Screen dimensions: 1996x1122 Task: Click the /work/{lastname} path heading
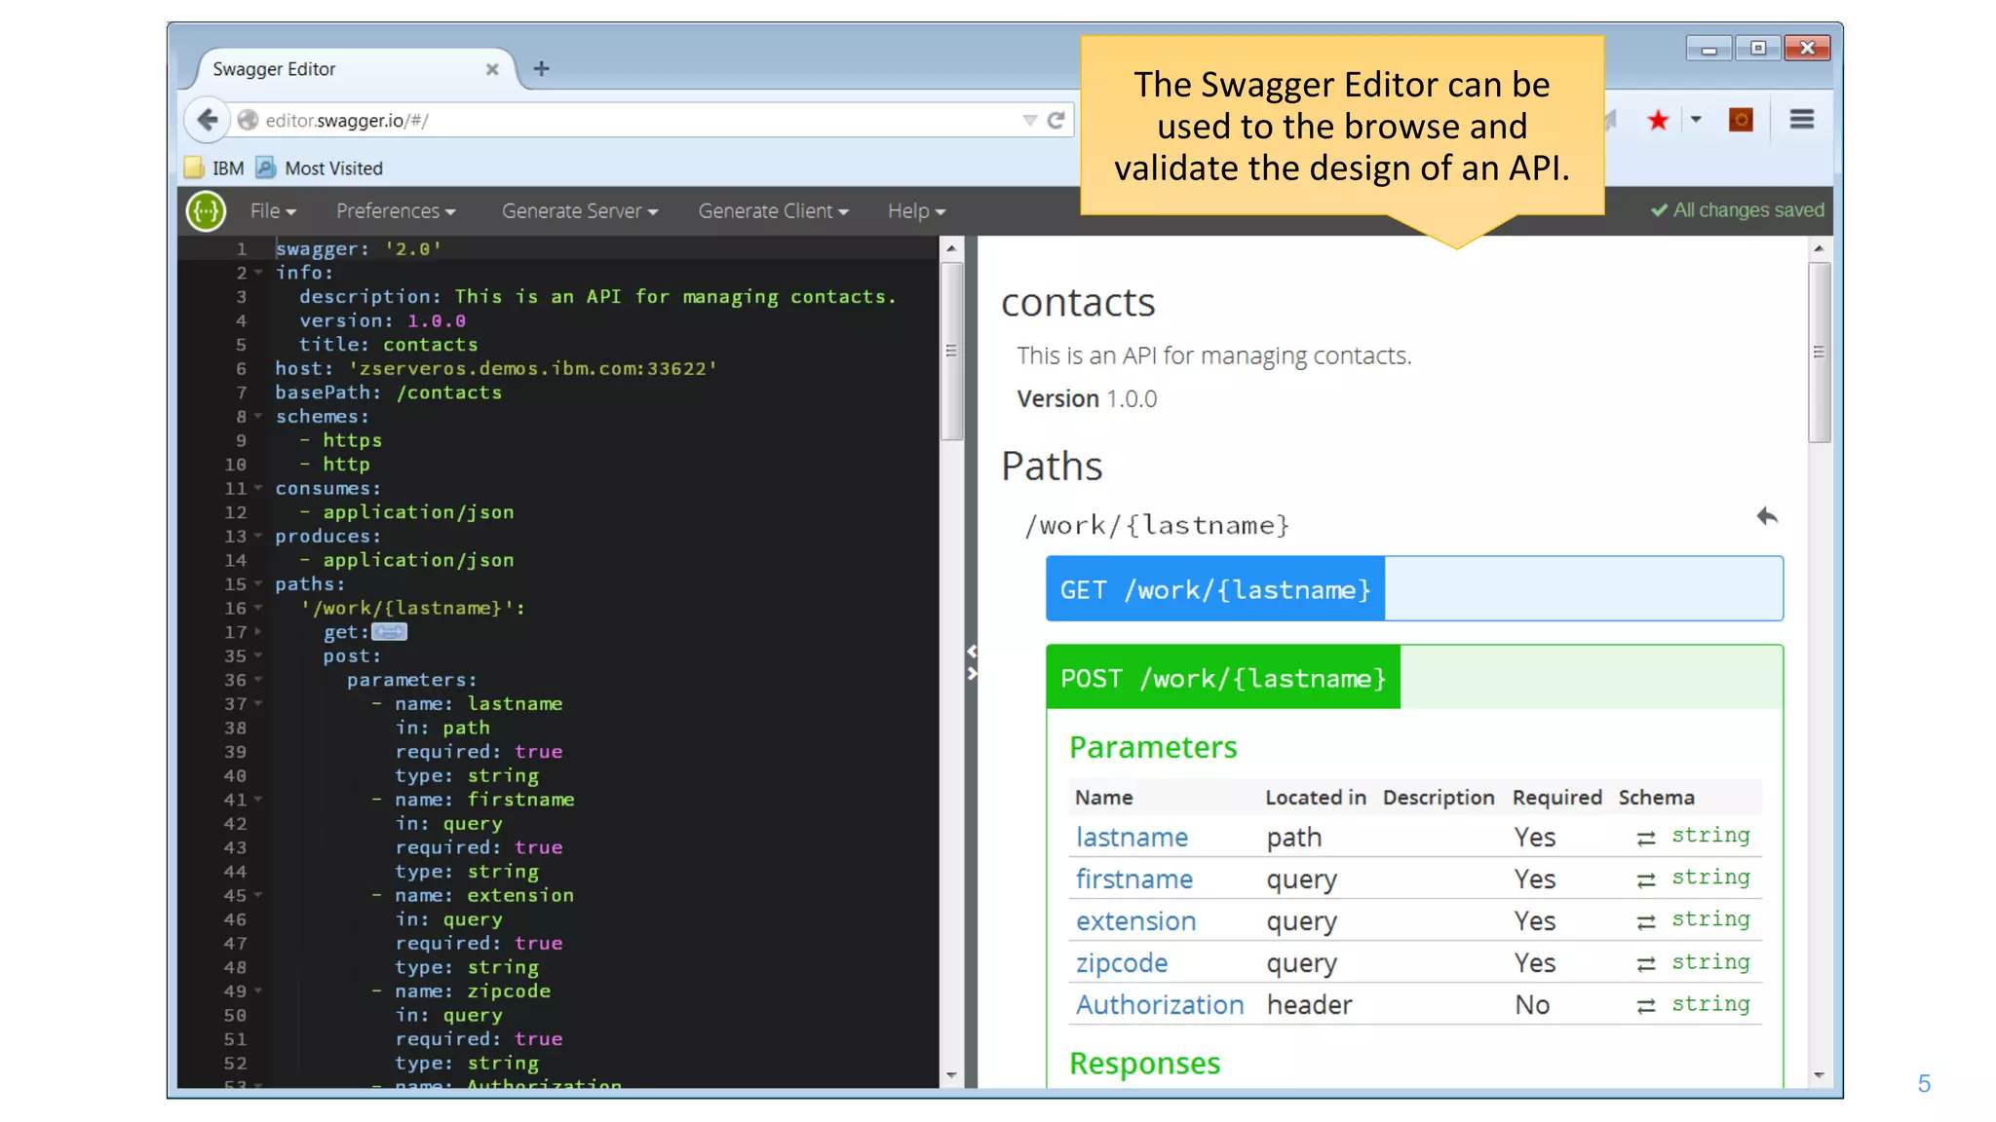pos(1157,525)
